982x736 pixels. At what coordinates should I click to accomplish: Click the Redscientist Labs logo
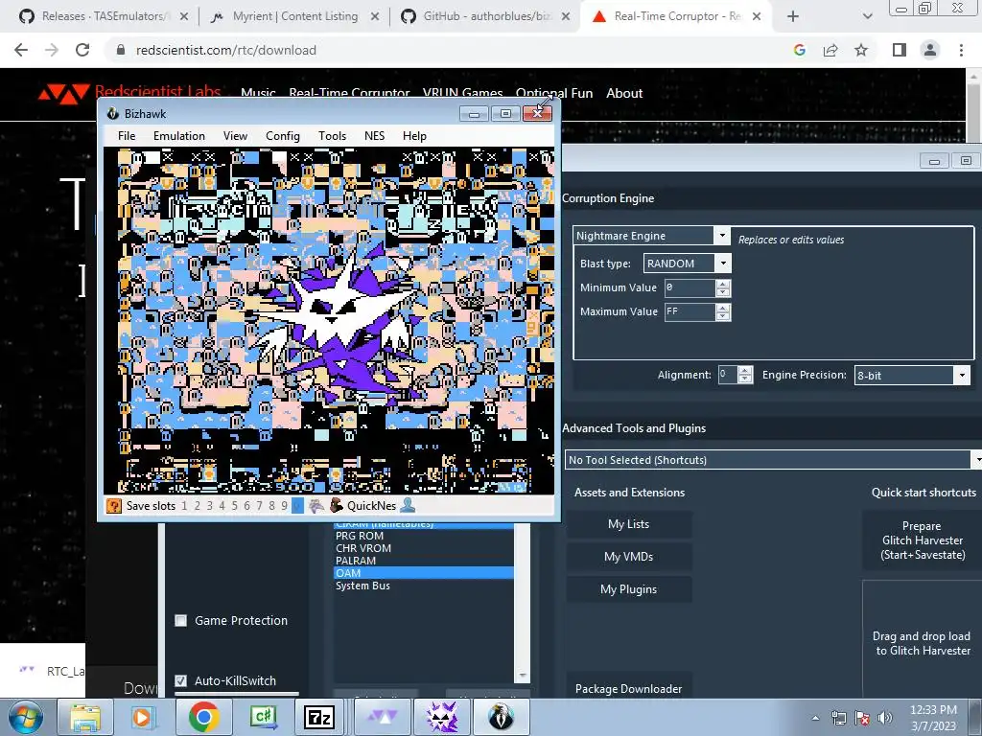pyautogui.click(x=129, y=93)
